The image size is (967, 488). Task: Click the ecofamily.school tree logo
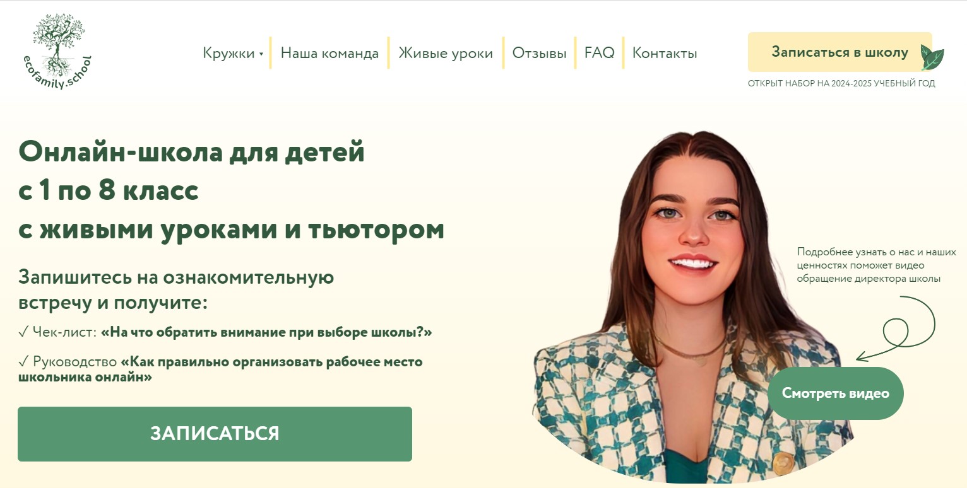pyautogui.click(x=56, y=53)
